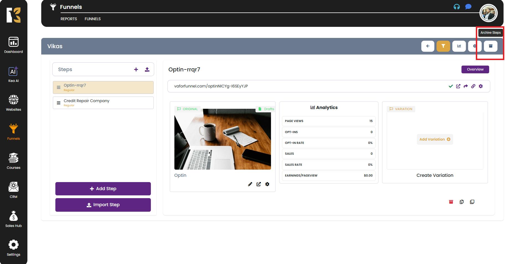The height and width of the screenshot is (264, 506).
Task: Select the Credit Repair Company step
Action: point(103,103)
